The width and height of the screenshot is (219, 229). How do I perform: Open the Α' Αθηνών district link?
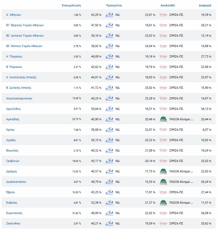point(13,15)
